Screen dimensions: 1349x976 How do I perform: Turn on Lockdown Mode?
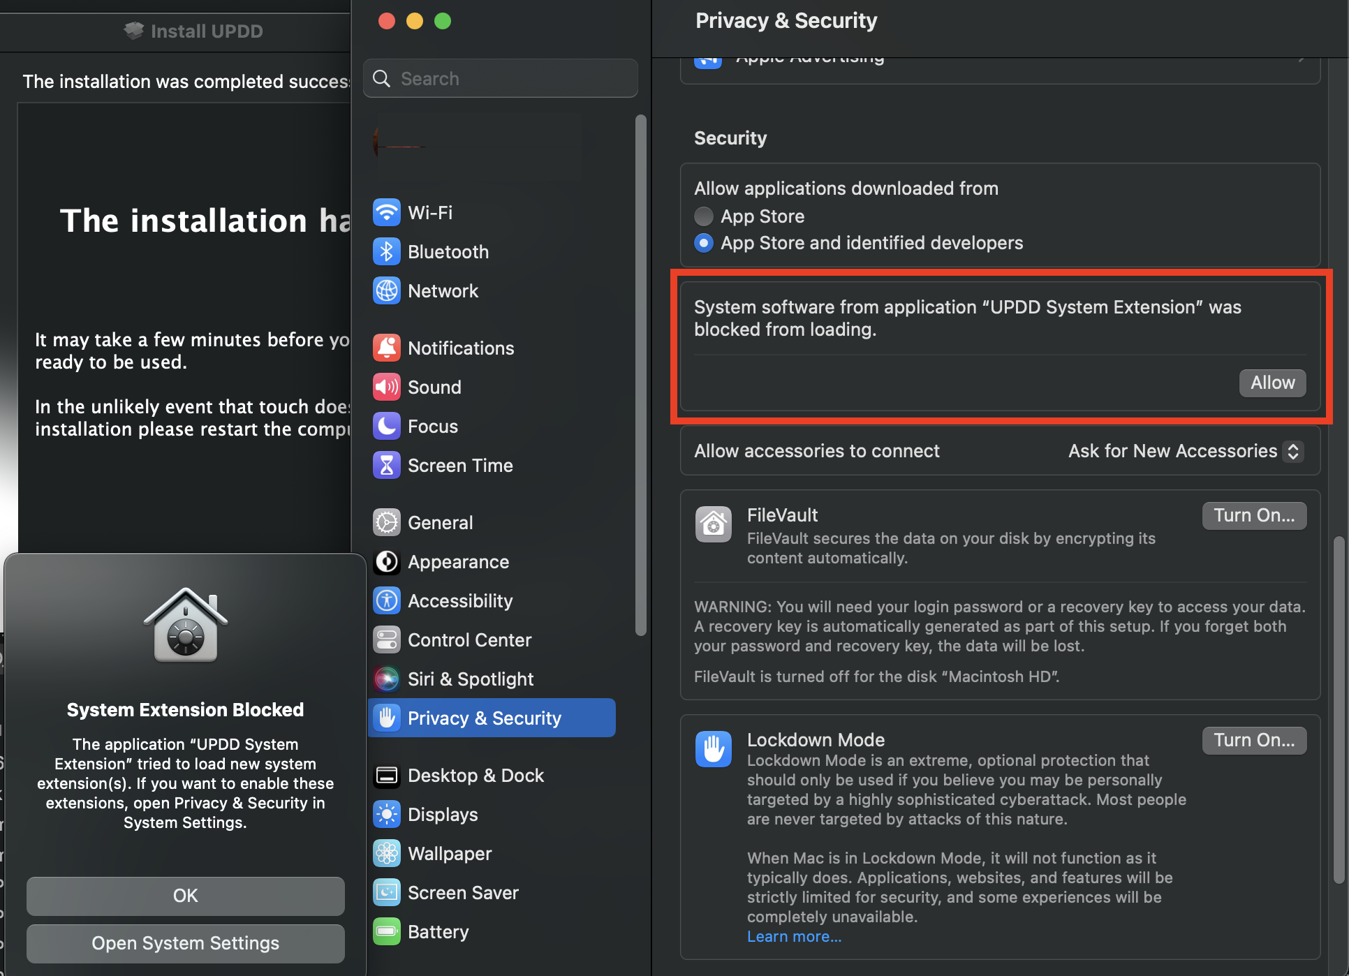(1254, 740)
